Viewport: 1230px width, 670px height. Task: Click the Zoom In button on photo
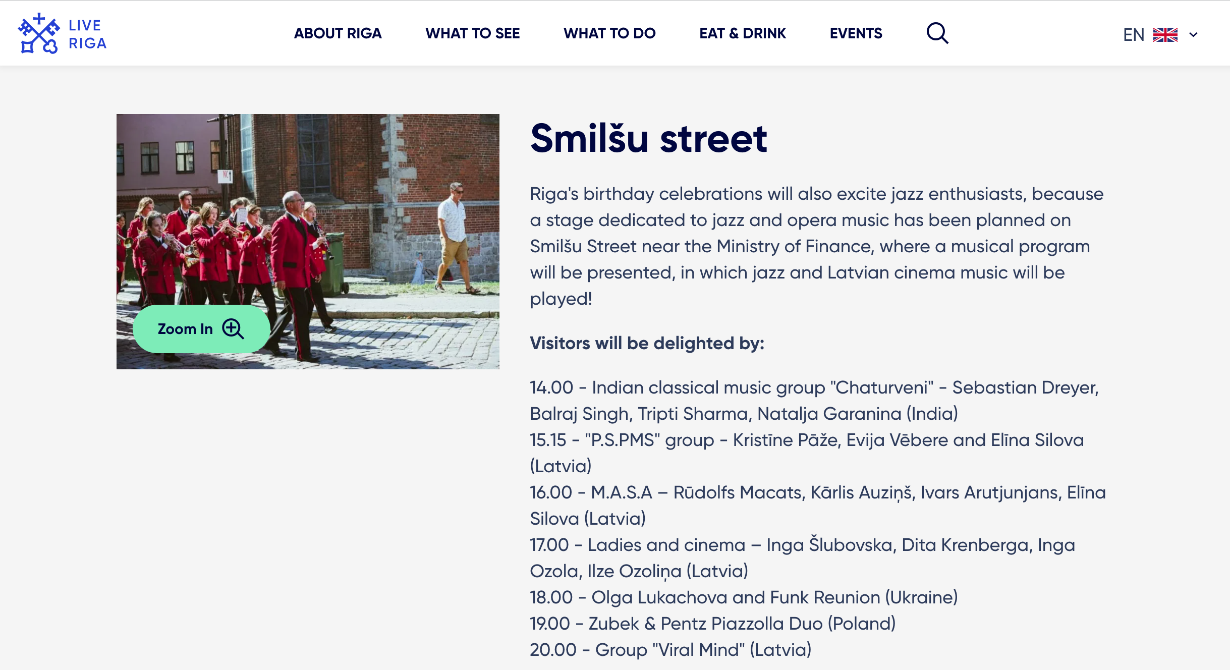click(x=201, y=329)
